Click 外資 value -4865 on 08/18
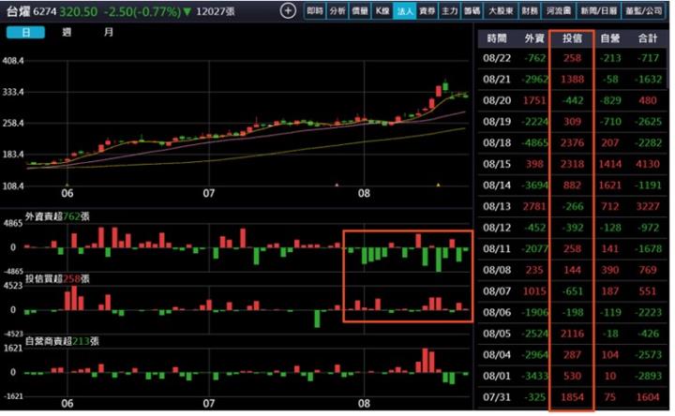Screen dimensions: 675x416 click(535, 142)
